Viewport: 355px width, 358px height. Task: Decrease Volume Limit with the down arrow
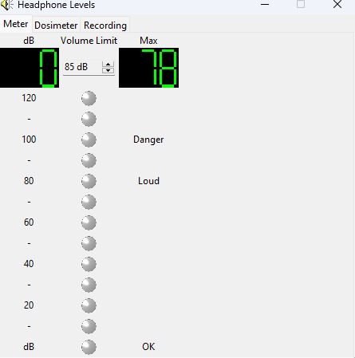coord(108,70)
